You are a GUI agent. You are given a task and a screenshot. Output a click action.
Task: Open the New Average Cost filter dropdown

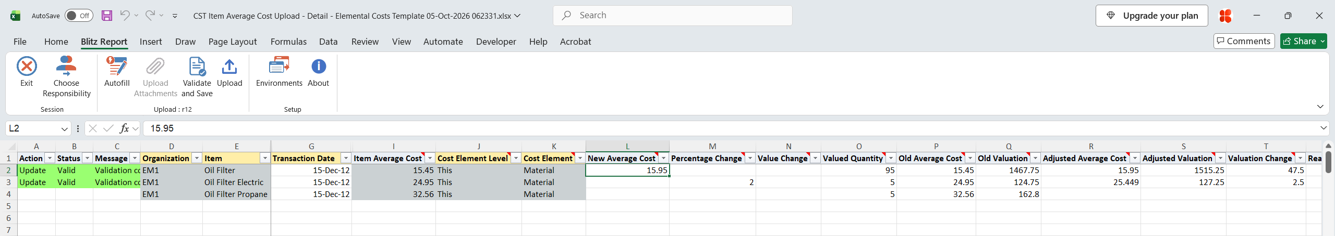tap(663, 158)
